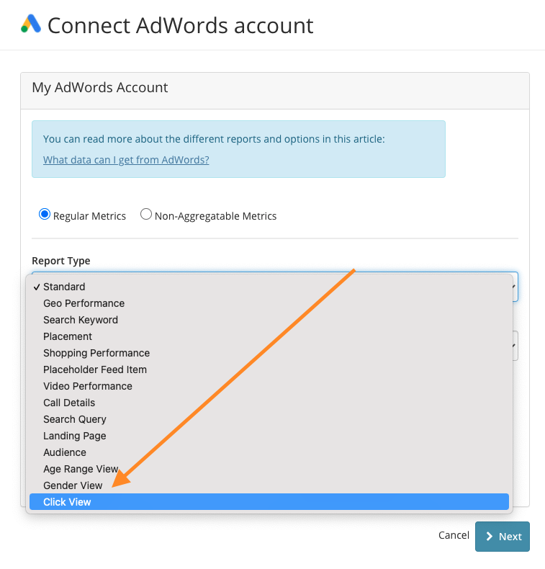545x569 pixels.
Task: Choose Video Performance report type
Action: click(269, 386)
